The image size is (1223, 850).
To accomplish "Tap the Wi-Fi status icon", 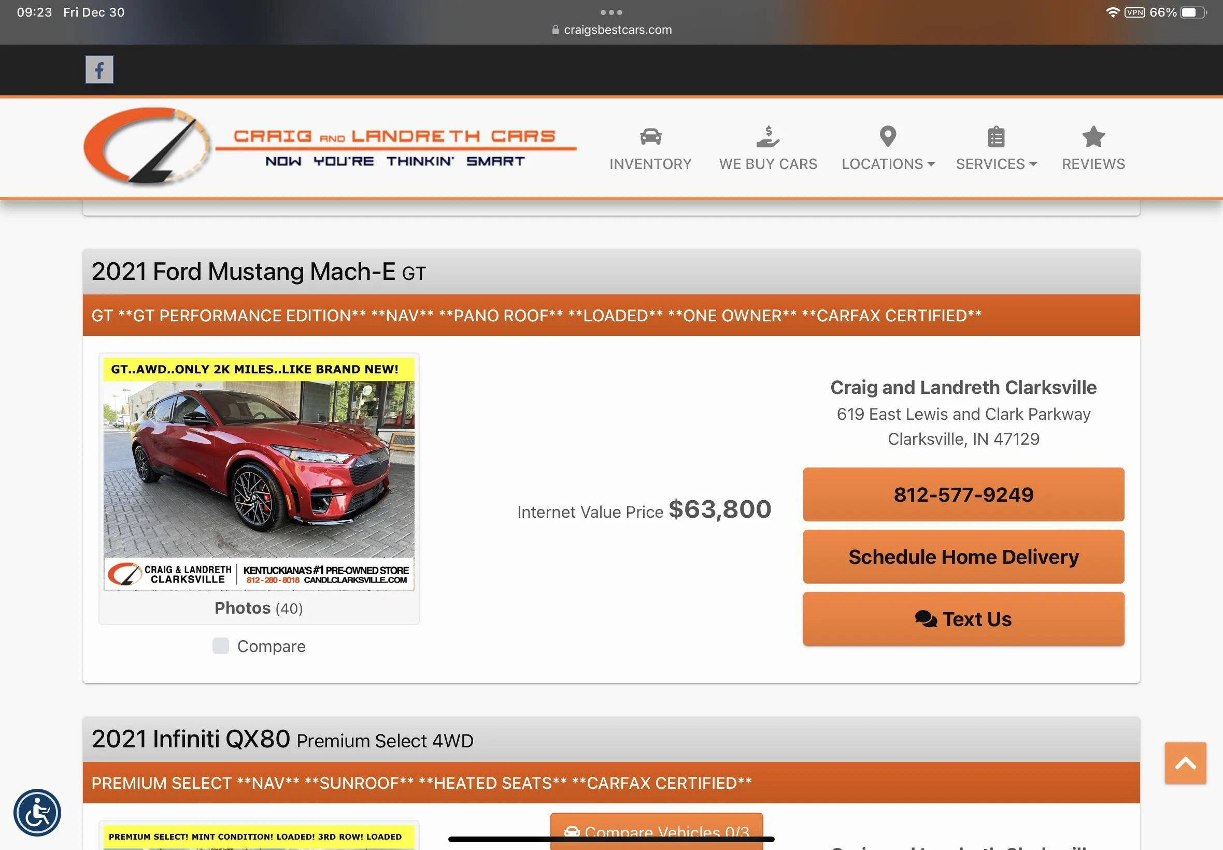I will coord(1112,12).
